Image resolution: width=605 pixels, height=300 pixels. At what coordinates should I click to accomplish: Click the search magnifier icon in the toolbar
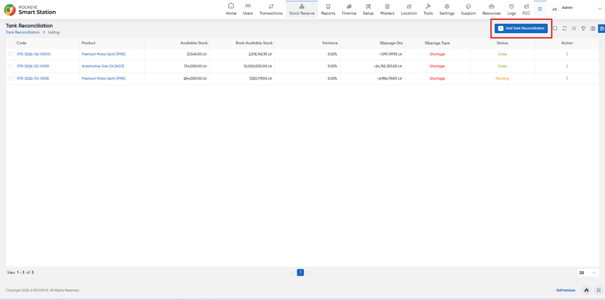click(x=555, y=28)
